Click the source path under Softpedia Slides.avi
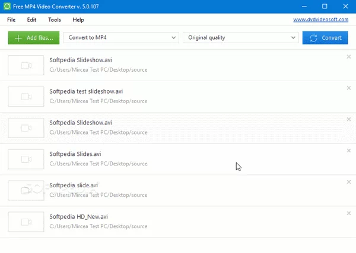 (x=98, y=164)
